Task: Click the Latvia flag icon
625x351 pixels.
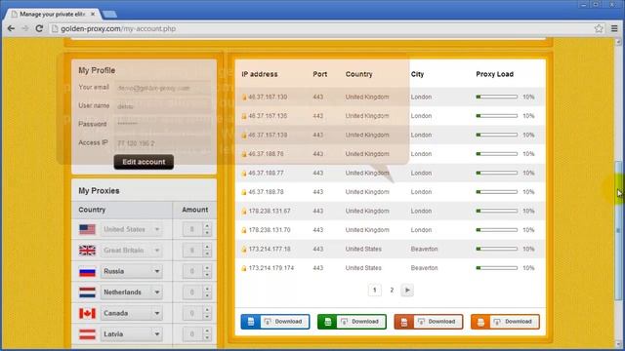Action: (87, 334)
